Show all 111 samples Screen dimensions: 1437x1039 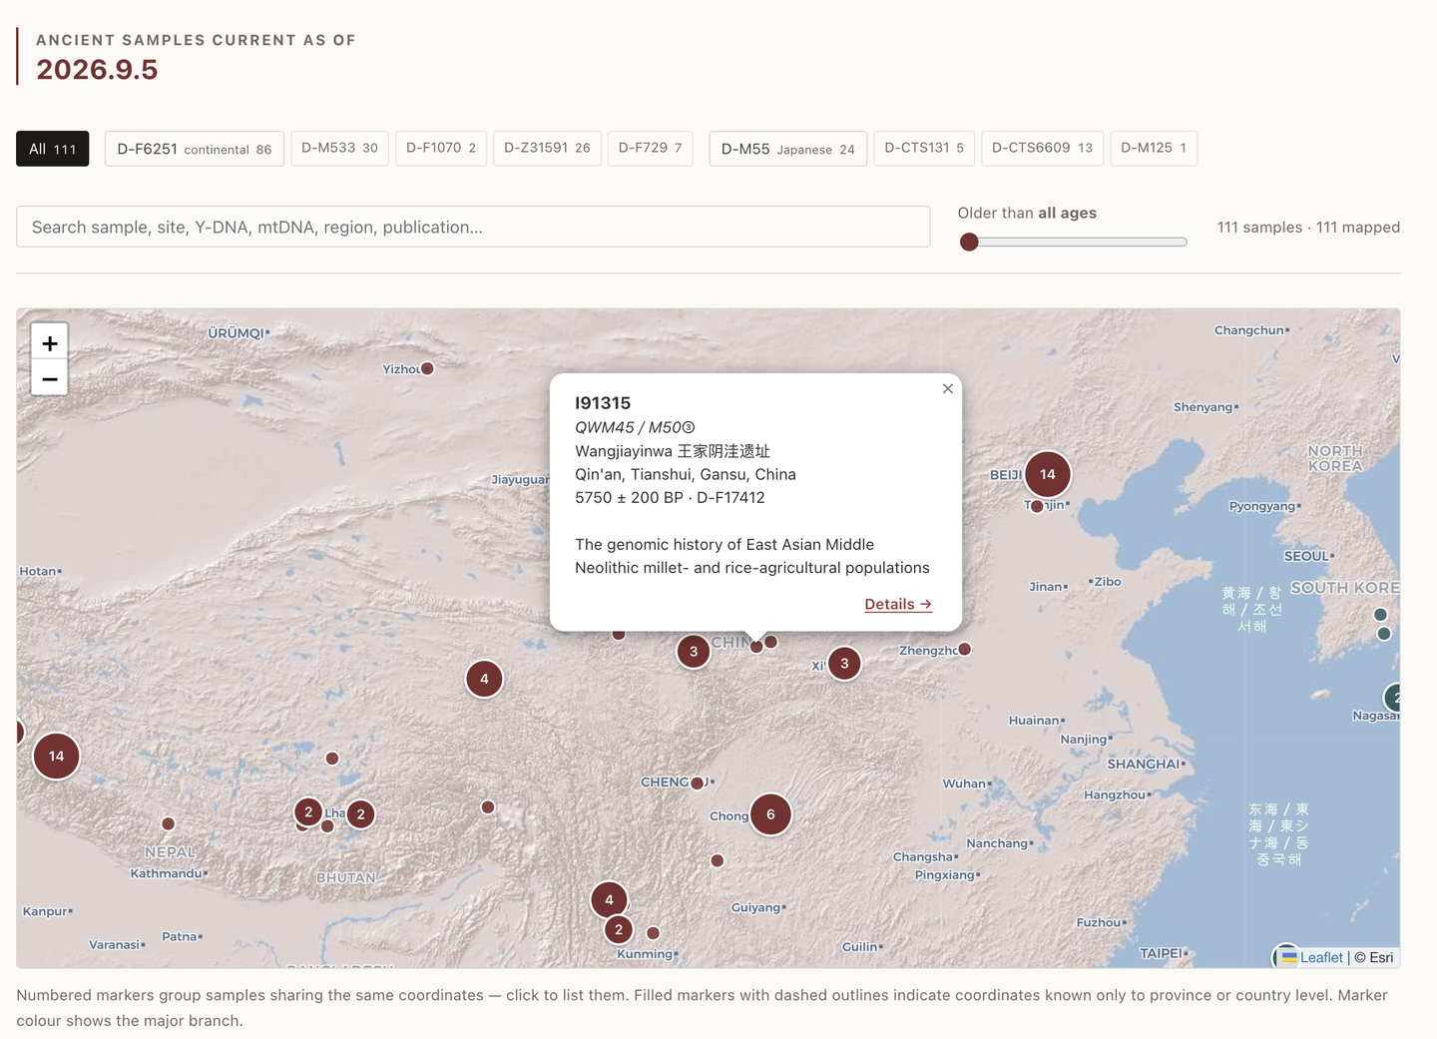[x=53, y=149]
